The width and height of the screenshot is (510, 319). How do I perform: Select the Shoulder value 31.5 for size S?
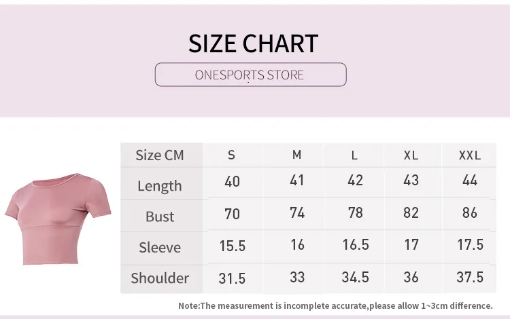[232, 278]
